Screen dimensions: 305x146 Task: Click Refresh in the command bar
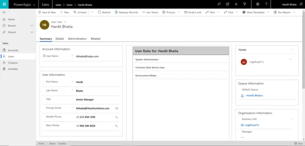[104, 12]
